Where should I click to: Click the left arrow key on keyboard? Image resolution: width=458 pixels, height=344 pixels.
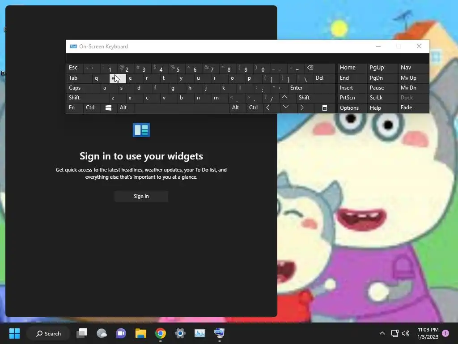click(x=268, y=107)
